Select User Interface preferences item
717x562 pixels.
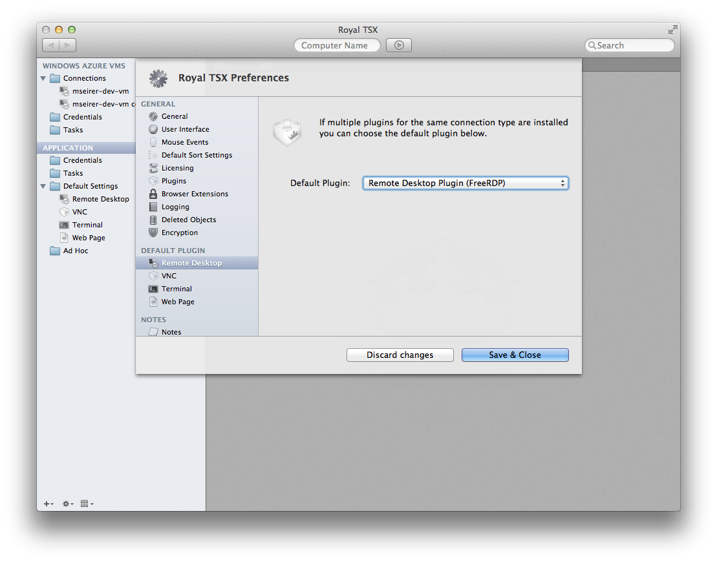coord(197,129)
